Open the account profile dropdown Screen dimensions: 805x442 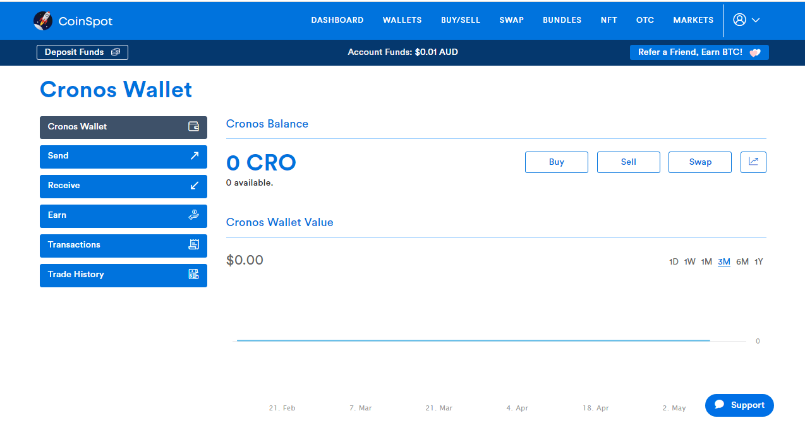(x=739, y=20)
